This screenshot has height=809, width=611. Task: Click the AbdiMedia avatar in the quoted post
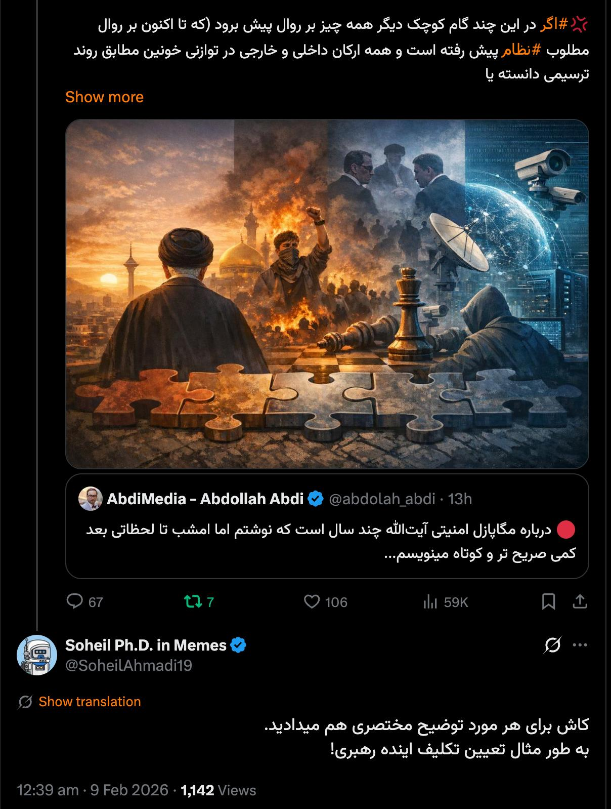91,499
